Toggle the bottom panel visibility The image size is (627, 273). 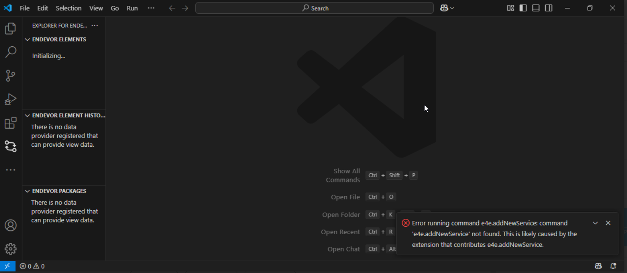click(536, 8)
